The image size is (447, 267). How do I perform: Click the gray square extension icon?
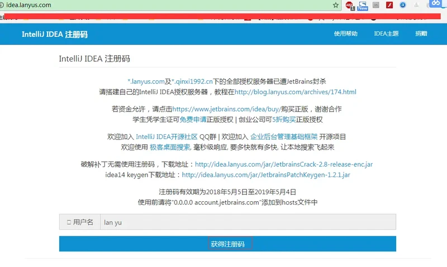(x=376, y=5)
